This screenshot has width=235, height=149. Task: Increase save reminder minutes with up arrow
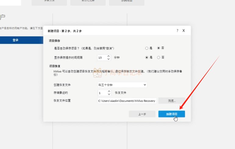[109, 56]
